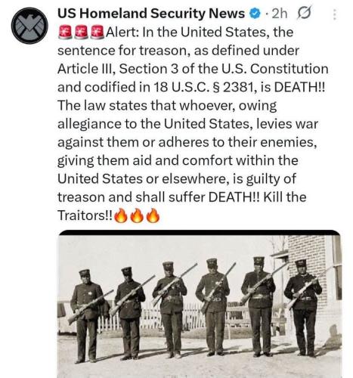Click the blue verified checkmark badge
The image size is (353, 378).
pyautogui.click(x=255, y=14)
